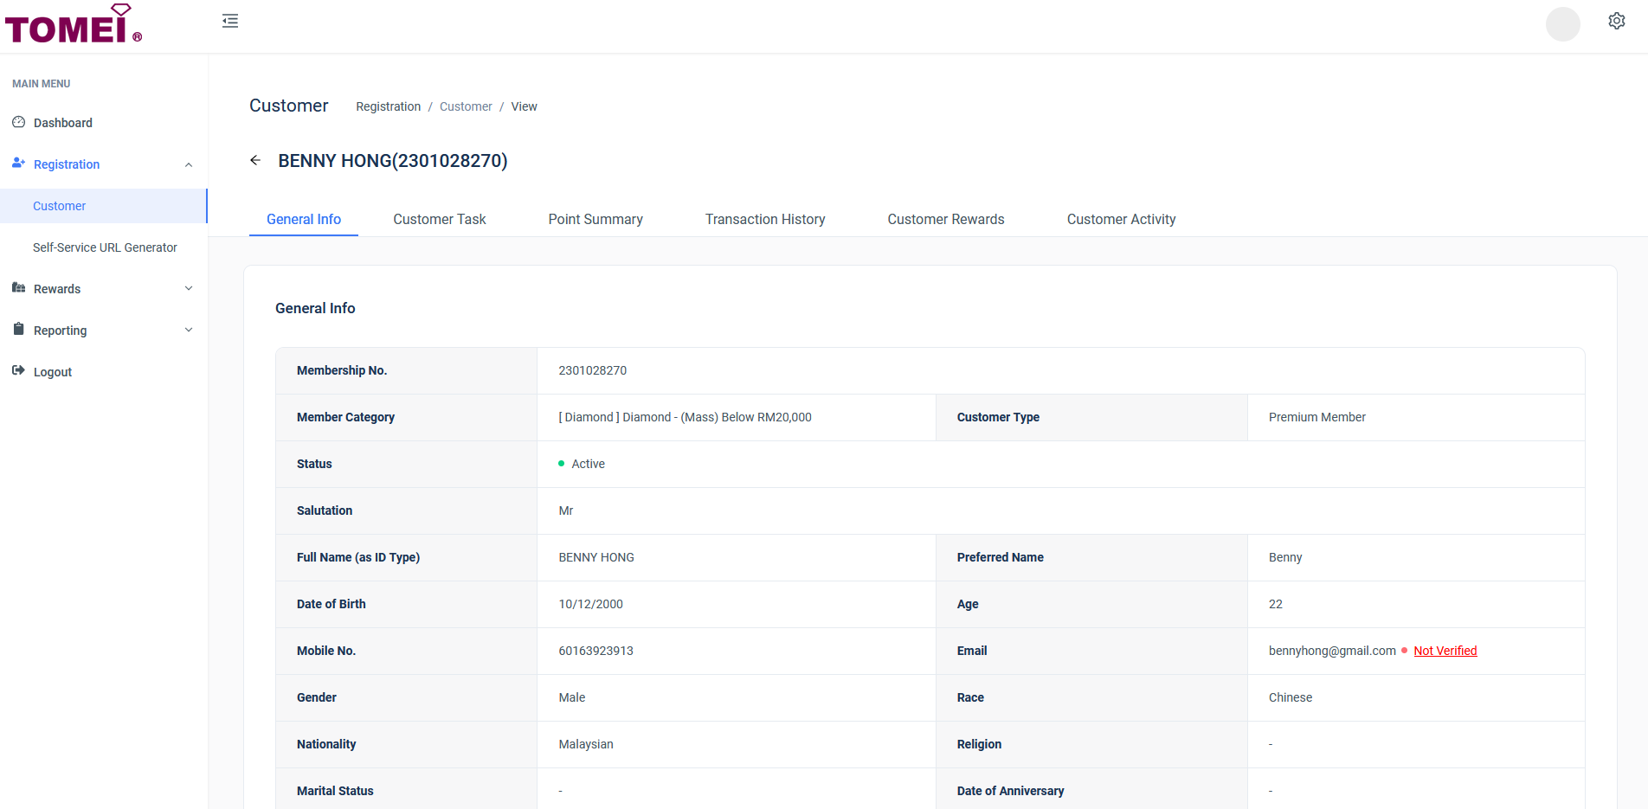Image resolution: width=1648 pixels, height=809 pixels.
Task: Click the Customer breadcrumb link
Action: pos(466,106)
